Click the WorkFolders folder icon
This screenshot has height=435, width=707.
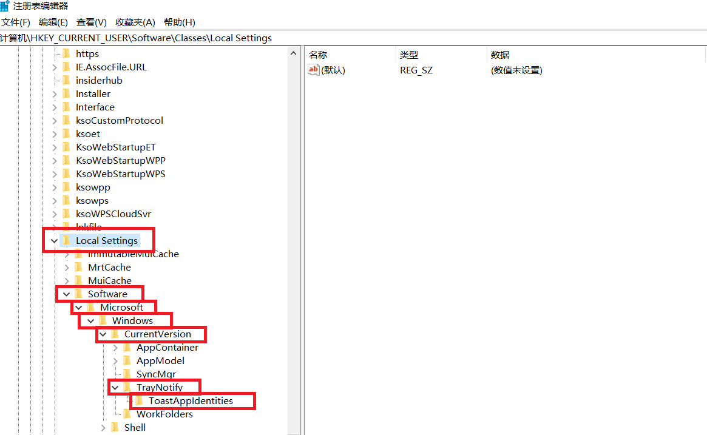point(127,414)
